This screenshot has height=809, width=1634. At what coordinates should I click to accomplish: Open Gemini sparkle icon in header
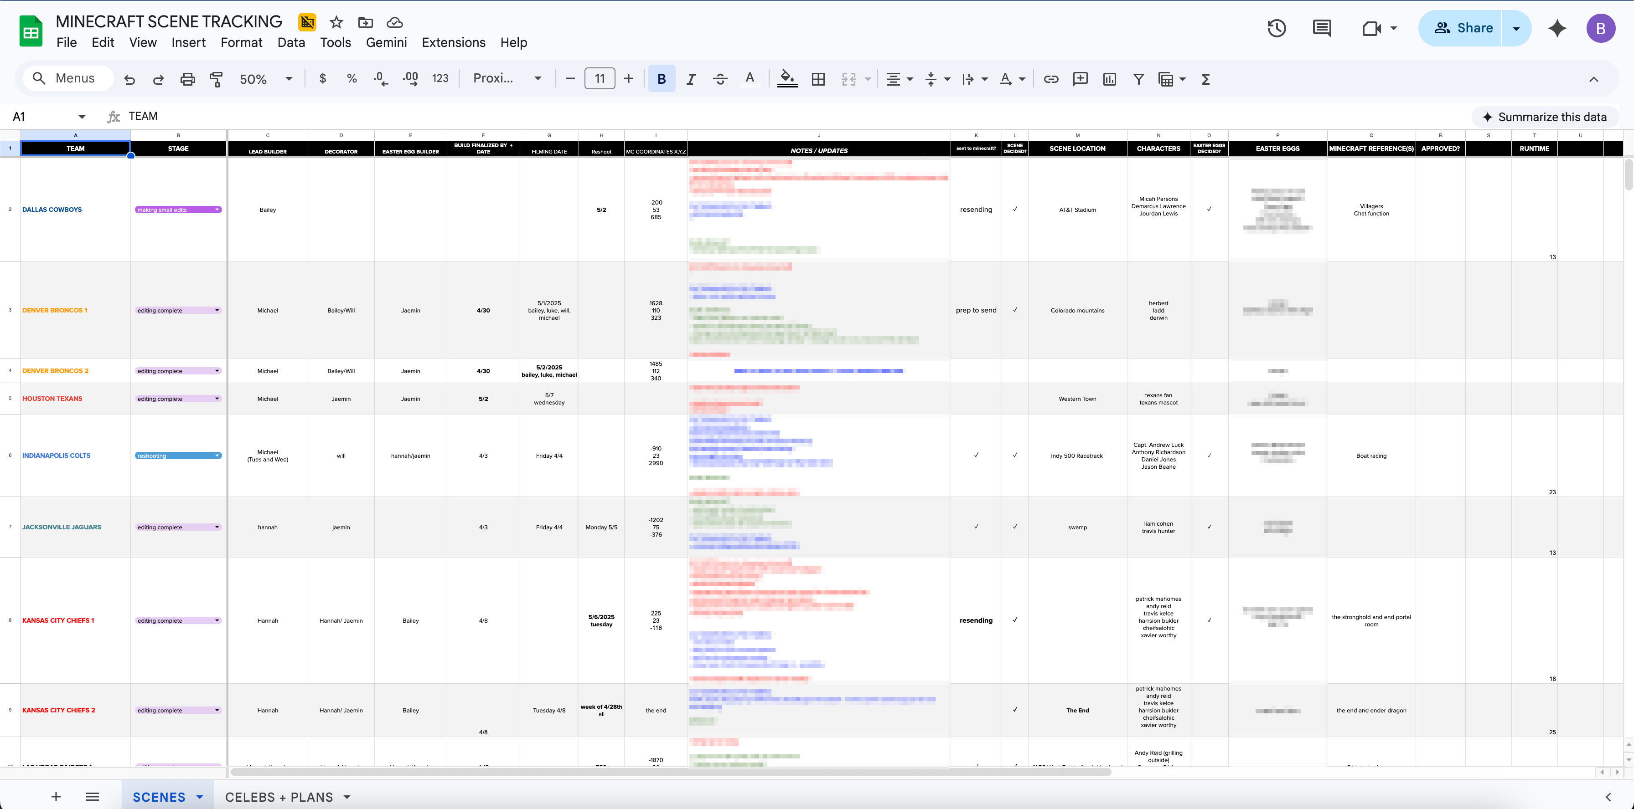1556,28
